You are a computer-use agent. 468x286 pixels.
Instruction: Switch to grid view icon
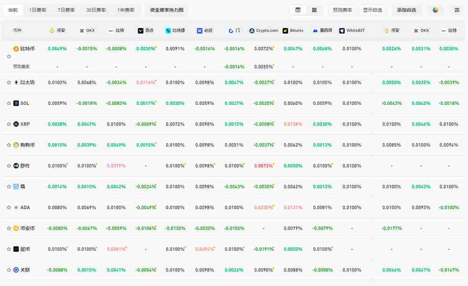tap(314, 10)
